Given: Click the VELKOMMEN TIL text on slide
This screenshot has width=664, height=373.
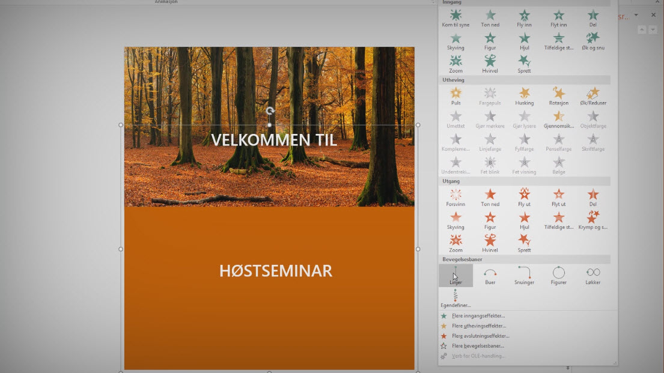Looking at the screenshot, I should [x=274, y=140].
